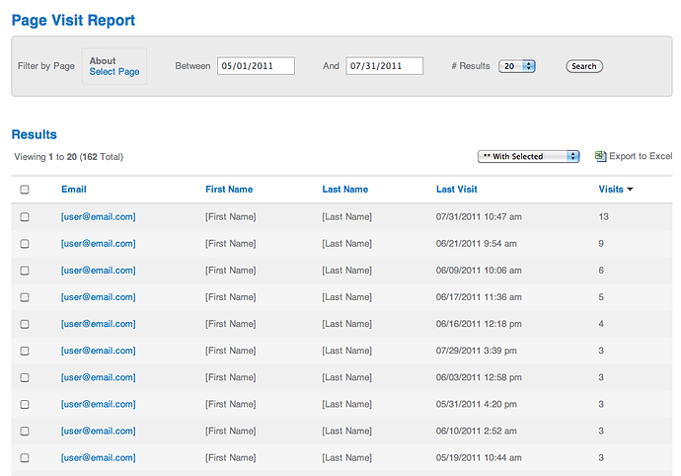Check the box for the 13 visits row
The height and width of the screenshot is (476, 681).
[x=25, y=216]
